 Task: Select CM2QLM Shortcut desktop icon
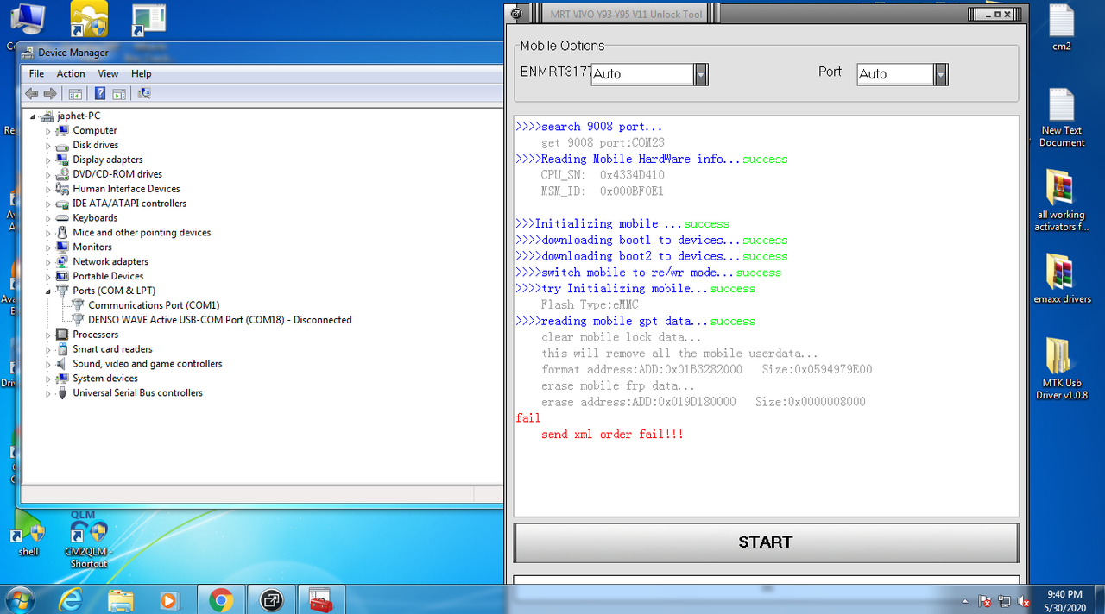click(x=88, y=539)
